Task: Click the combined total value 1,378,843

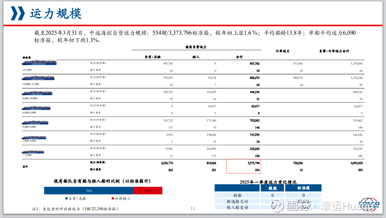Action: point(357,64)
